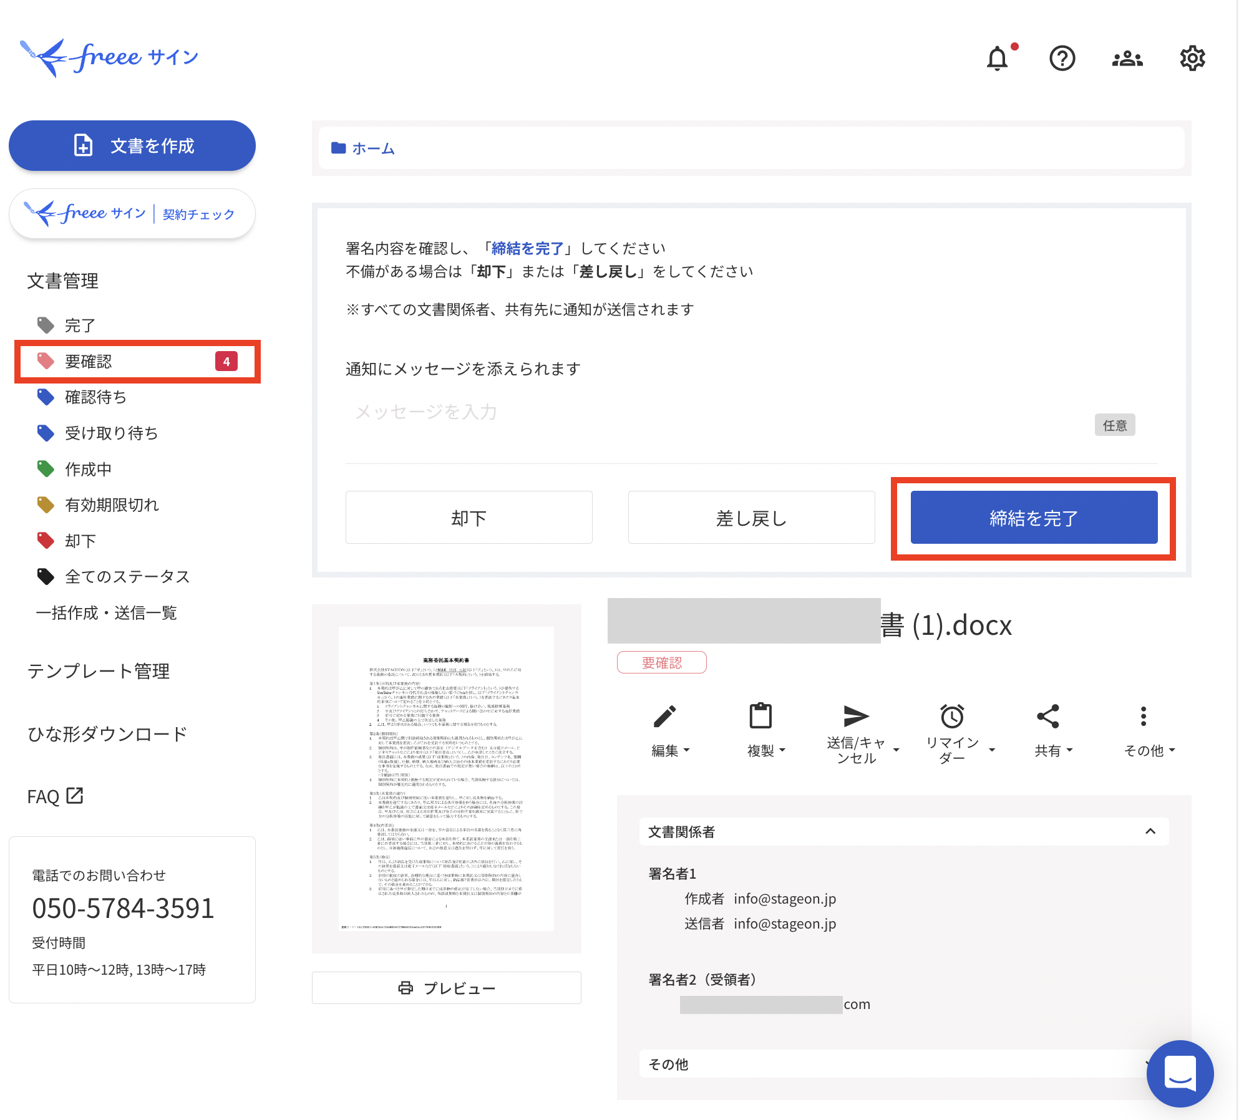The image size is (1239, 1120).
Task: Open the team members icon
Action: tap(1127, 59)
